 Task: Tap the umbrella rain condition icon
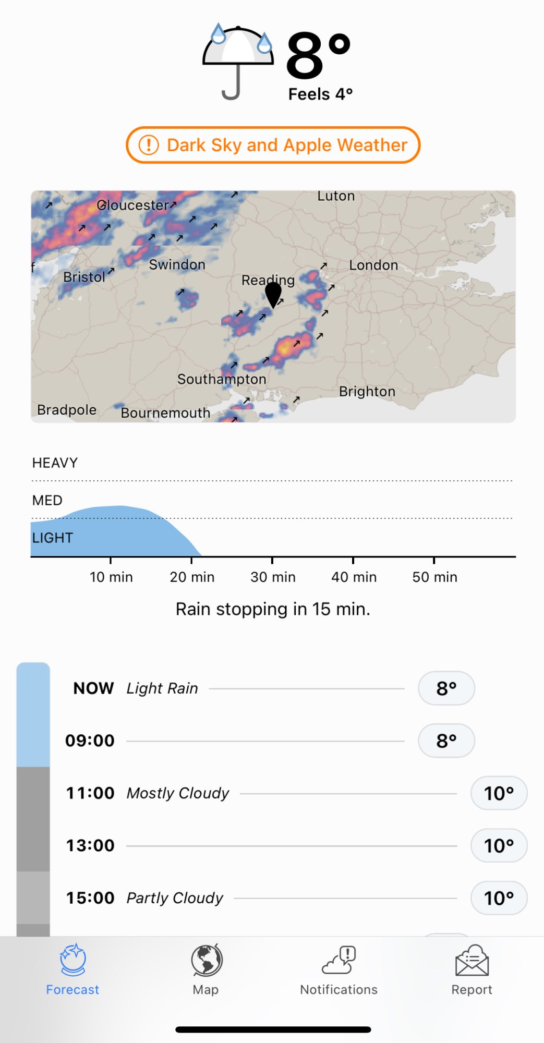(x=238, y=62)
